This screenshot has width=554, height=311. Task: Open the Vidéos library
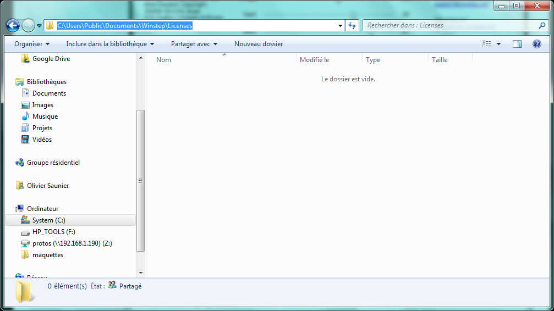click(x=42, y=140)
